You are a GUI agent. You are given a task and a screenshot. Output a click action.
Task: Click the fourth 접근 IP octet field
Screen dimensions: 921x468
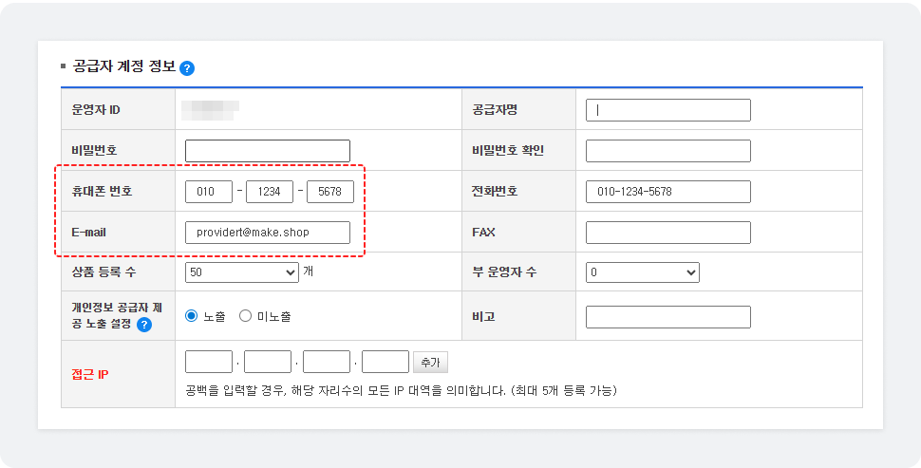(x=385, y=363)
